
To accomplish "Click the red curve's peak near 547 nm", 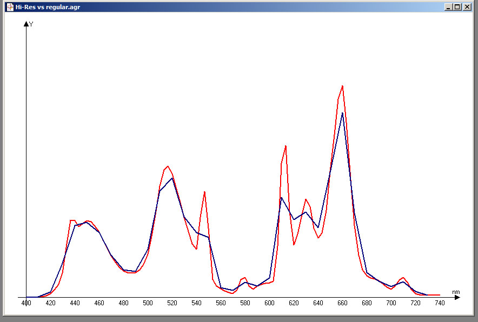I will coord(204,192).
